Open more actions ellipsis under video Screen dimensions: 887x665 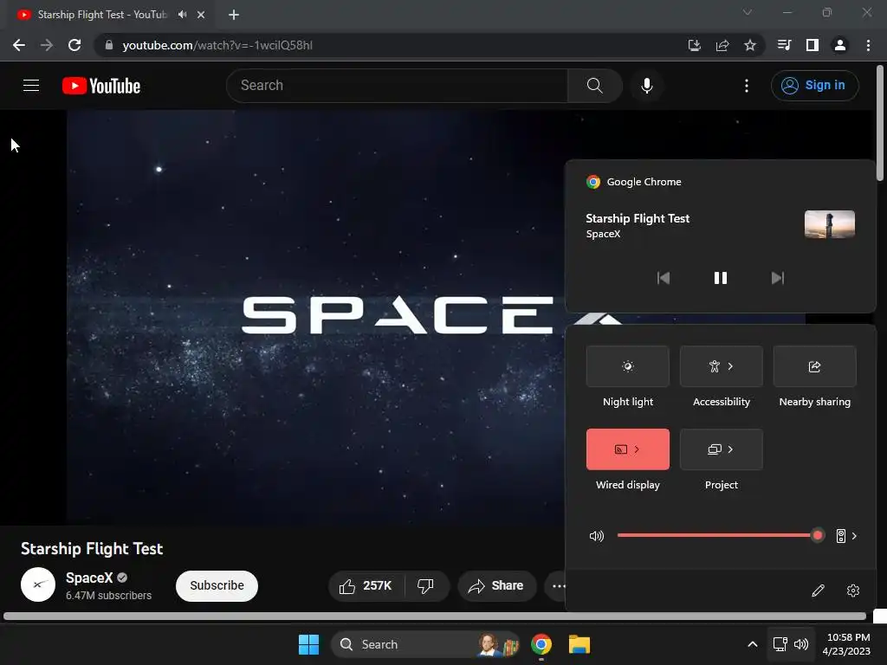[559, 586]
